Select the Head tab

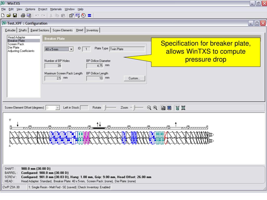pos(80,30)
